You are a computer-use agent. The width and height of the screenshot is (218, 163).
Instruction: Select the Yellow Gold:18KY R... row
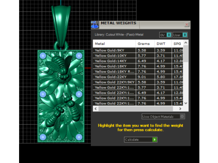pyautogui.click(x=138, y=72)
